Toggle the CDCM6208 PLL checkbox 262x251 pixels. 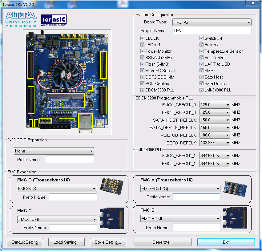coord(142,90)
